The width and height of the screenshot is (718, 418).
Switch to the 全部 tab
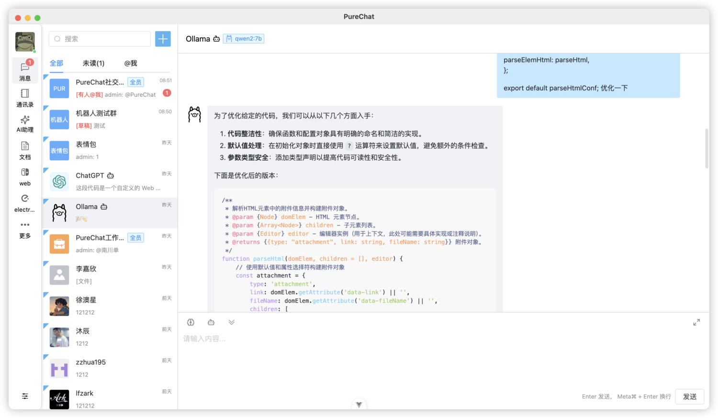point(56,63)
